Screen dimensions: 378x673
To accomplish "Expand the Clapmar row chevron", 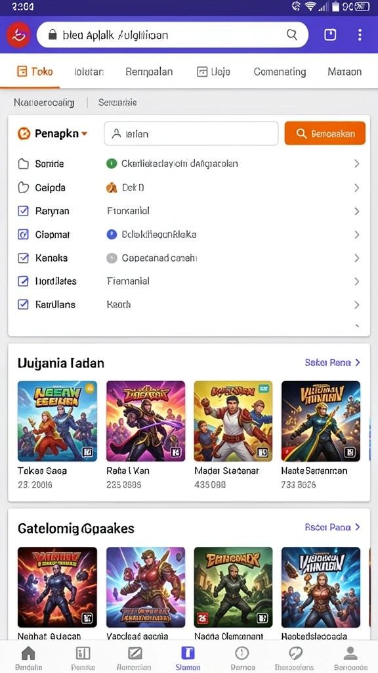I will [x=356, y=235].
